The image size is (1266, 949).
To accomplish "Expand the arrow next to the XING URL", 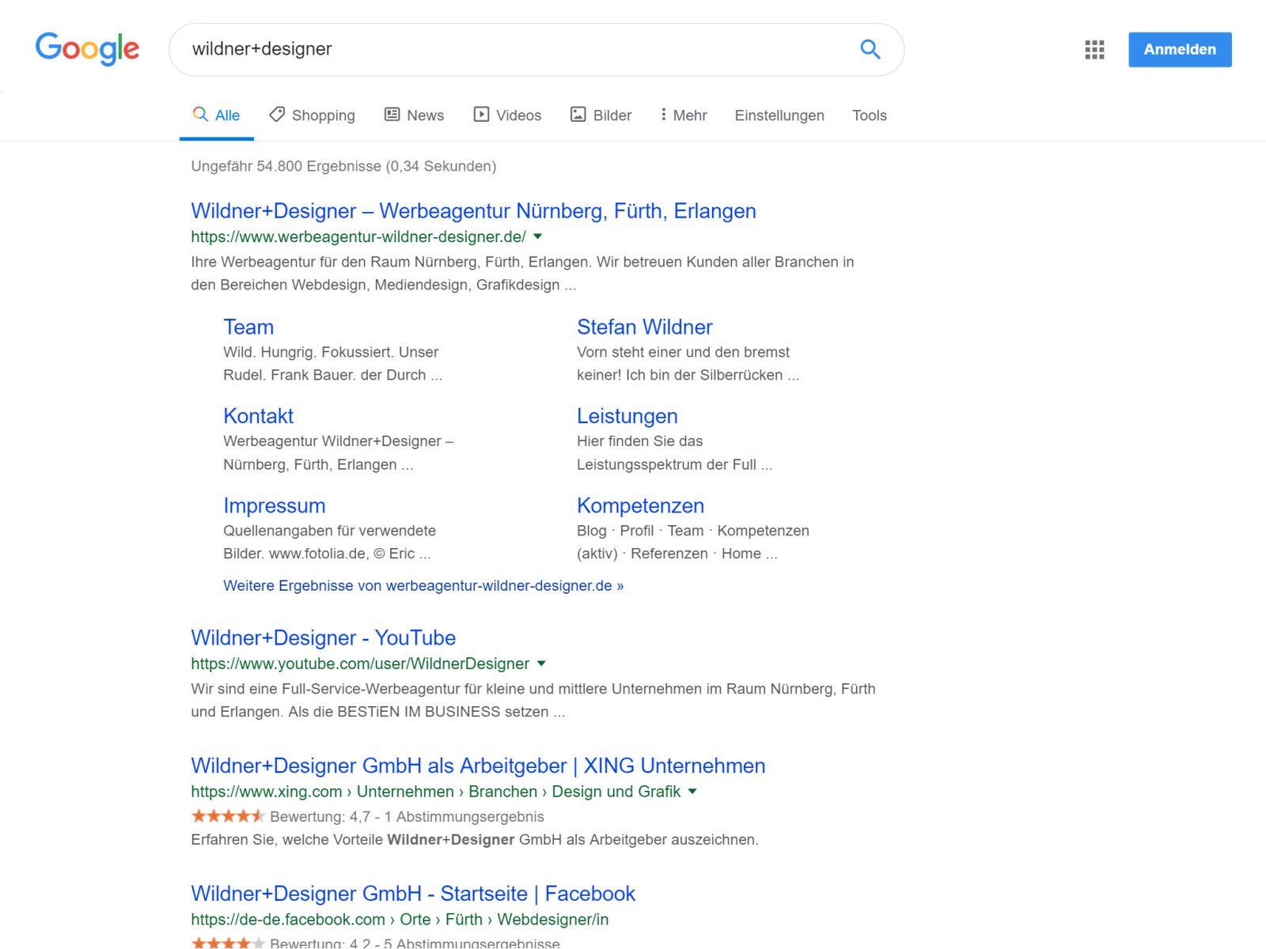I will pyautogui.click(x=692, y=792).
